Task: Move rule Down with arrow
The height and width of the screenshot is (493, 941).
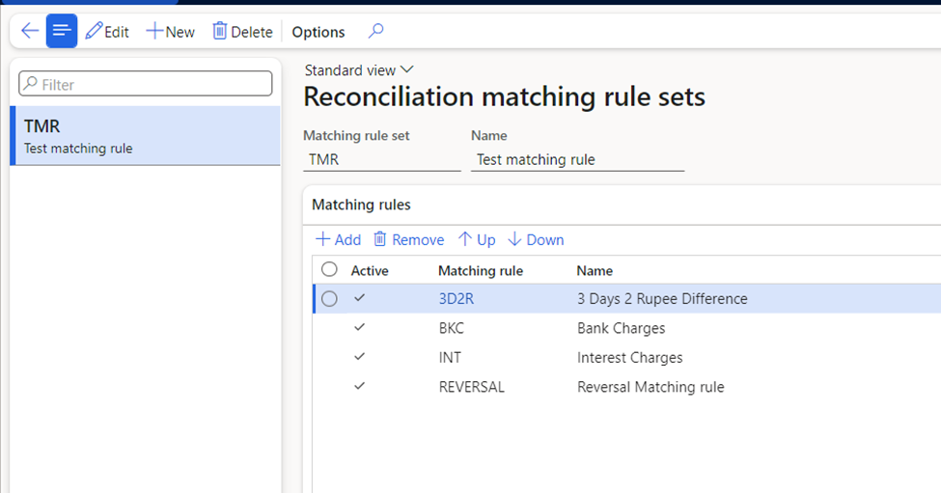Action: pos(514,239)
